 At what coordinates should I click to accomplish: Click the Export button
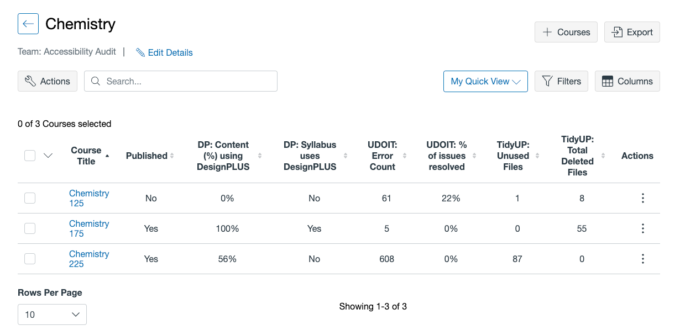(x=632, y=32)
